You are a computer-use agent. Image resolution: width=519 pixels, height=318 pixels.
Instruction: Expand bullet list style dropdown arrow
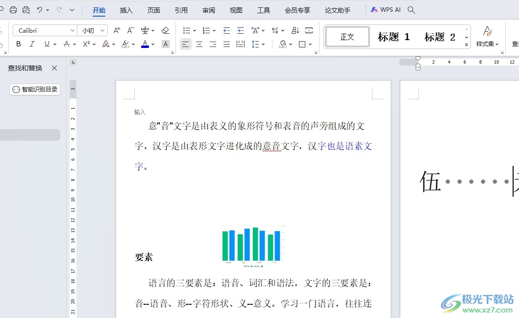pyautogui.click(x=195, y=30)
